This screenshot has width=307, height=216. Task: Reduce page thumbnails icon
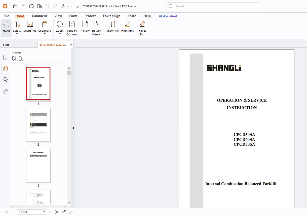coord(21,59)
